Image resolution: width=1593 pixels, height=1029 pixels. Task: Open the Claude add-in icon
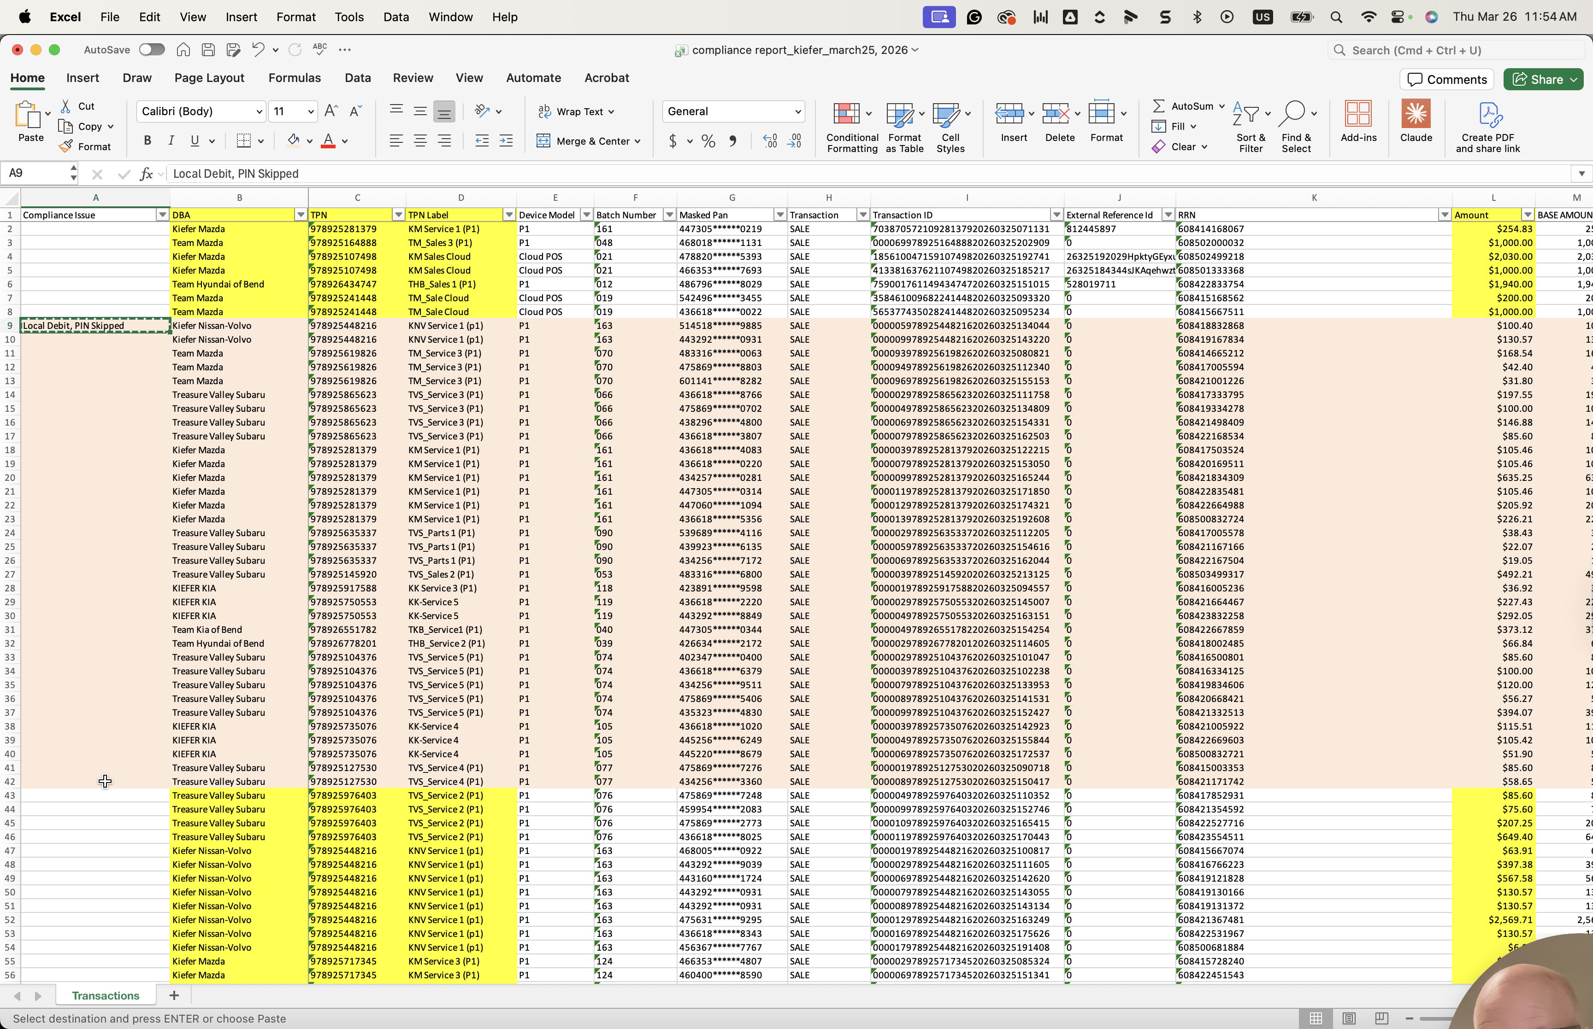coord(1415,114)
